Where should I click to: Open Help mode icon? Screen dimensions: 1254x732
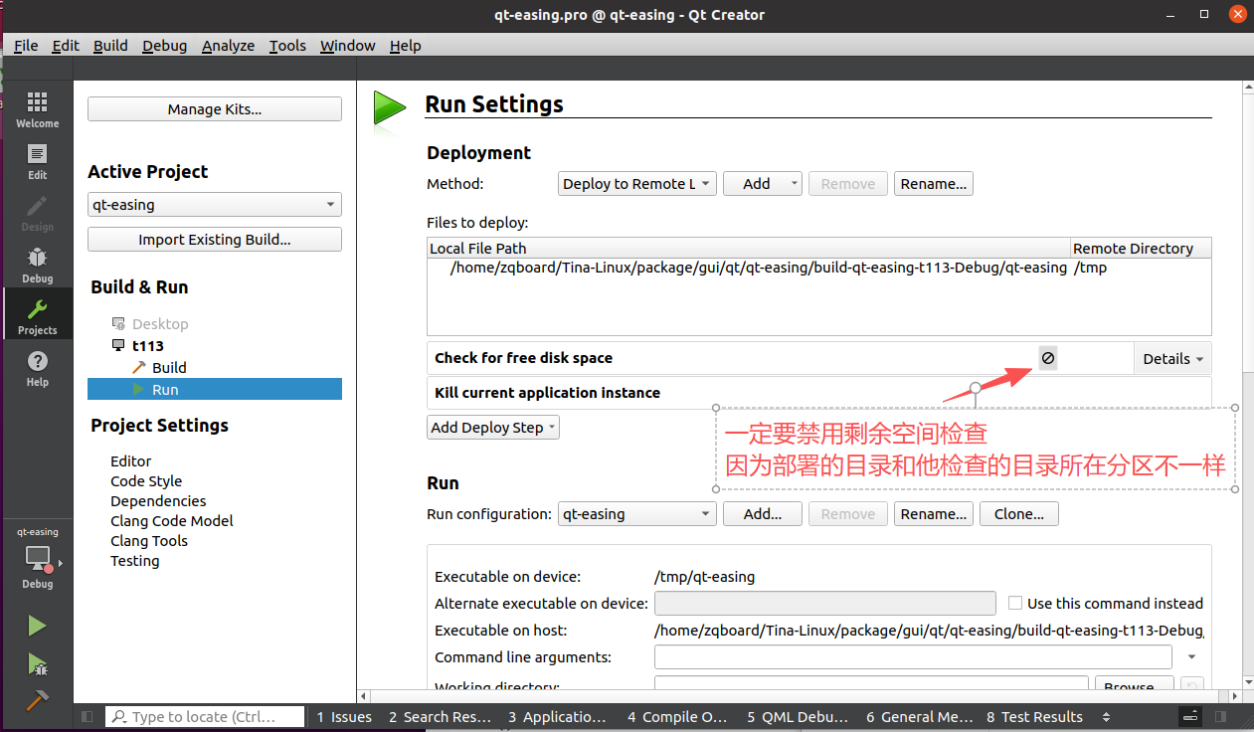[x=37, y=368]
